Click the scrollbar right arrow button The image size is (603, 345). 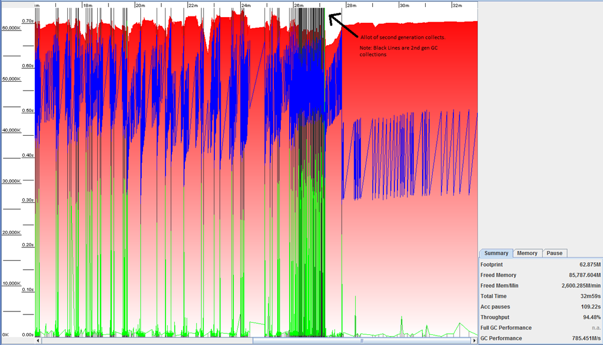coord(473,340)
